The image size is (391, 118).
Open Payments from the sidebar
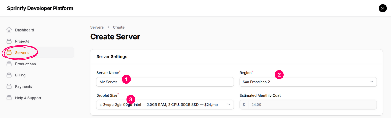pyautogui.click(x=23, y=86)
